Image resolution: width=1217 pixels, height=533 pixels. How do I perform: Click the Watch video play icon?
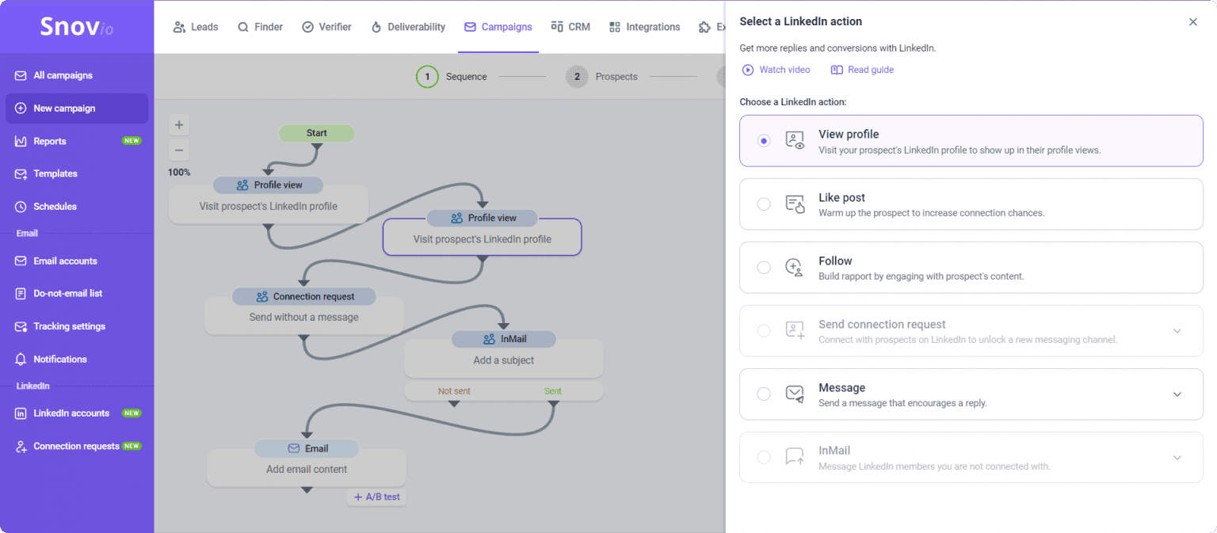(x=747, y=70)
